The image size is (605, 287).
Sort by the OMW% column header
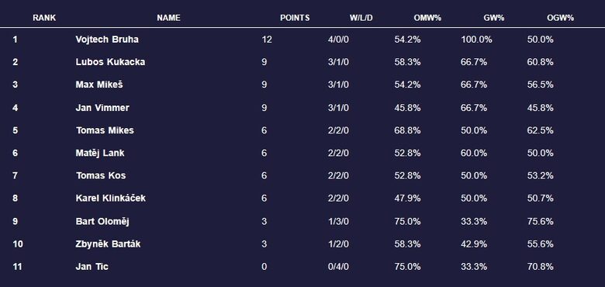click(x=427, y=18)
